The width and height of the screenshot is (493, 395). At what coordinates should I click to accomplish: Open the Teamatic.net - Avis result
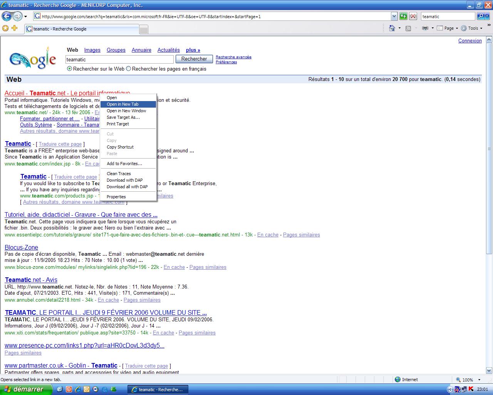pos(31,280)
